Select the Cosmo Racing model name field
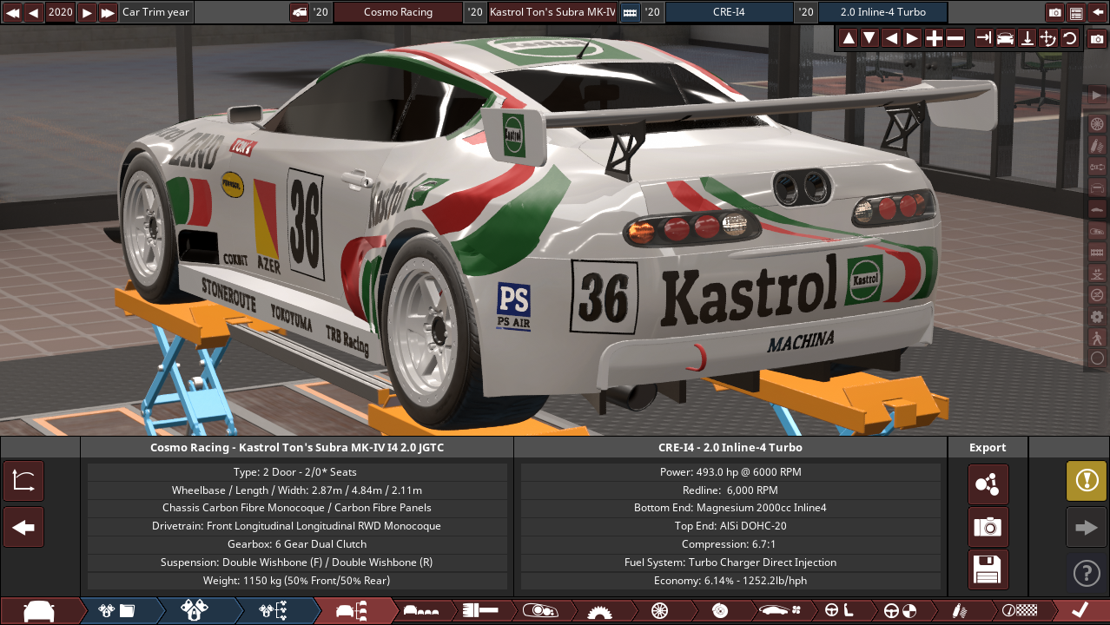Screen dimensions: 1110x625 pos(398,12)
